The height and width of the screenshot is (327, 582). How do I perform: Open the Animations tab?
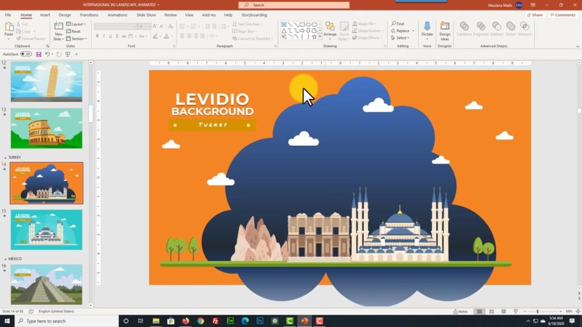[x=117, y=15]
